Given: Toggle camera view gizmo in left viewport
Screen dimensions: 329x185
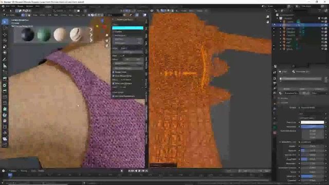Looking at the screenshot, I should [x=107, y=45].
